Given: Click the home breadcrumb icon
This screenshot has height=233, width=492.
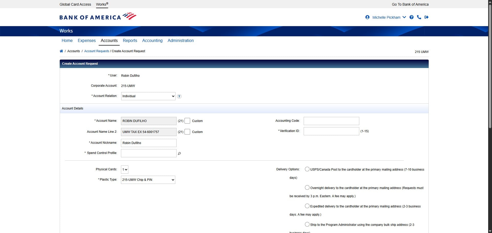Looking at the screenshot, I should click(61, 51).
